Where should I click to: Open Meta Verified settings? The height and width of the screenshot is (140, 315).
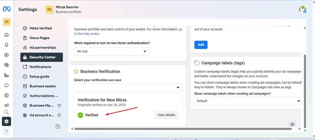pyautogui.click(x=42, y=28)
